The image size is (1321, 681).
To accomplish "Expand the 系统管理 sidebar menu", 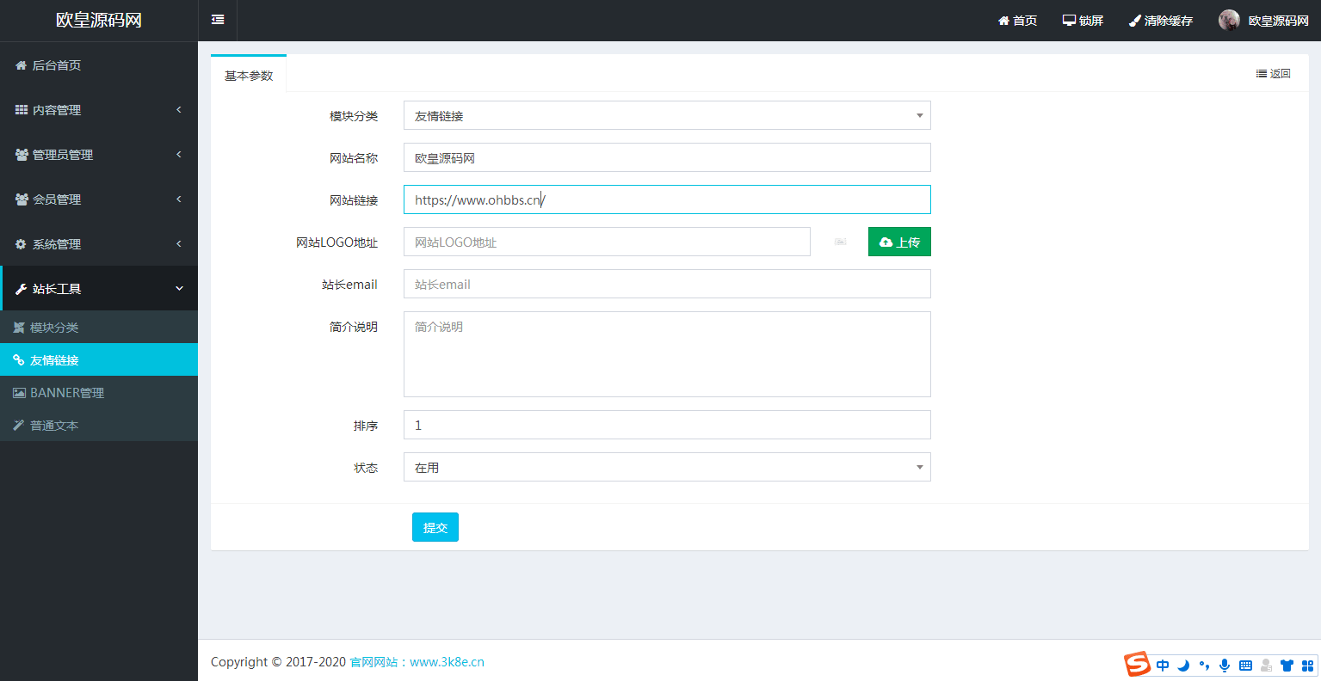I will [99, 244].
